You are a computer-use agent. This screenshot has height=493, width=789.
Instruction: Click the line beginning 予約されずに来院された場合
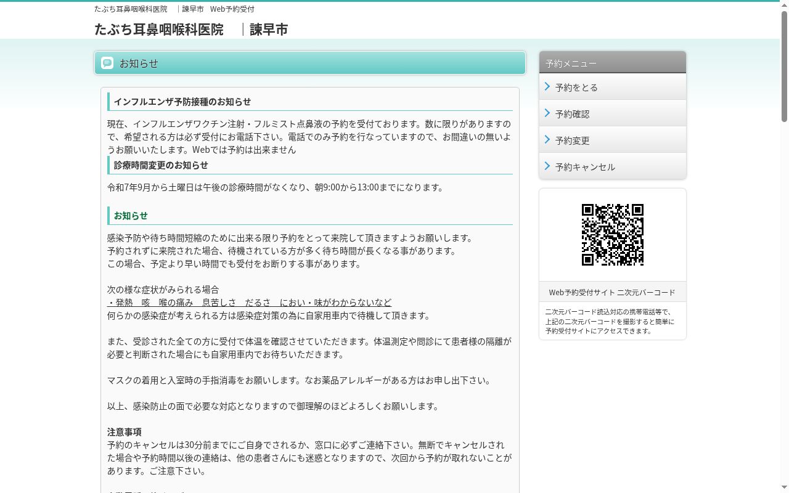tap(282, 251)
